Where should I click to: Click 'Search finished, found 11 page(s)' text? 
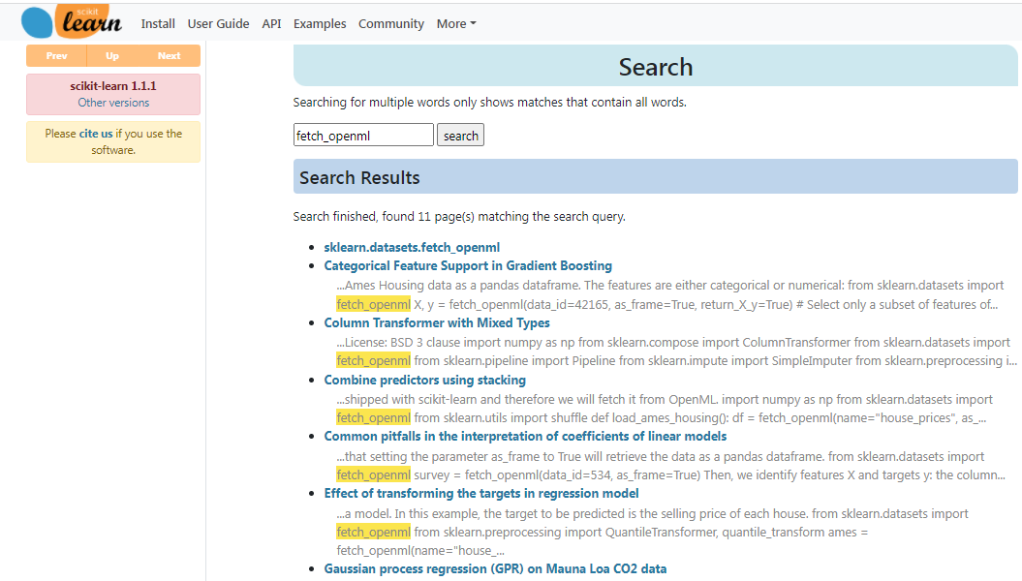[459, 216]
